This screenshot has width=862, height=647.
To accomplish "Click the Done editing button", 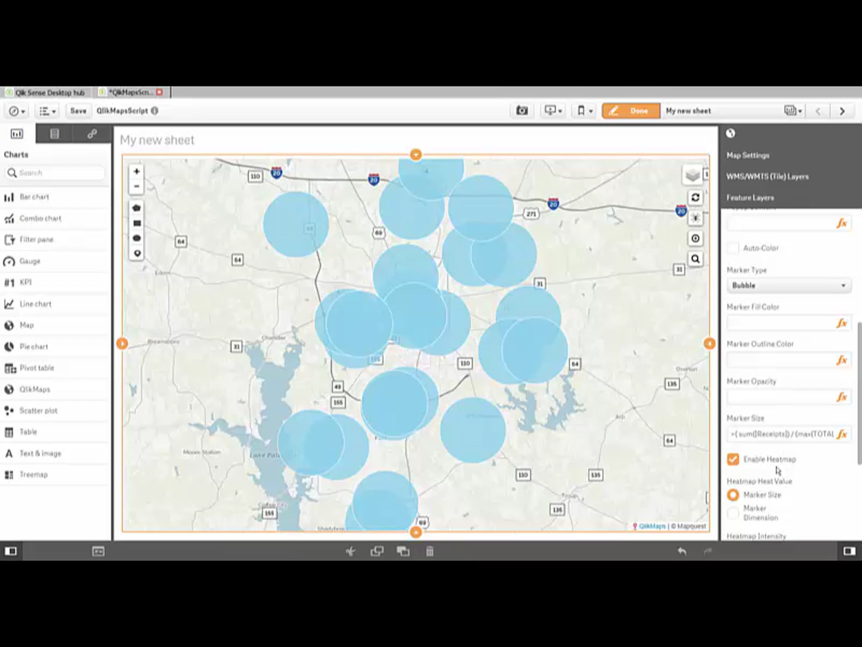I will [x=631, y=111].
